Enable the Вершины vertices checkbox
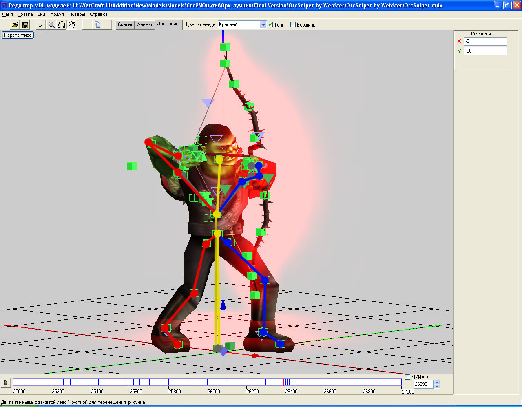 click(x=293, y=25)
